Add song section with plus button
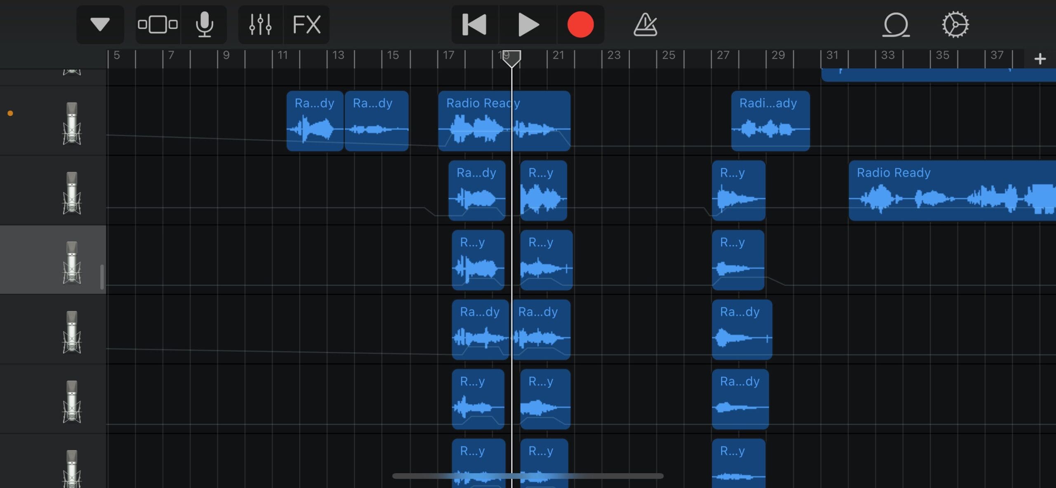The height and width of the screenshot is (488, 1056). pos(1040,59)
